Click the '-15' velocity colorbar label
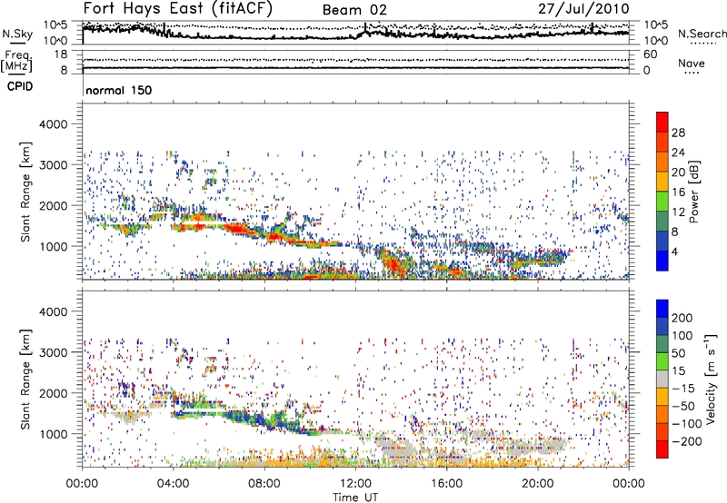 click(x=683, y=389)
